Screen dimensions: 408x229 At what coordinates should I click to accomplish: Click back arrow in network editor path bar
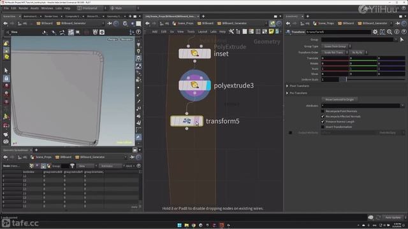(147, 24)
